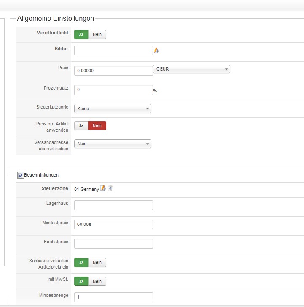
Task: Set Veröffentlicht to Ja
Action: (x=81, y=35)
